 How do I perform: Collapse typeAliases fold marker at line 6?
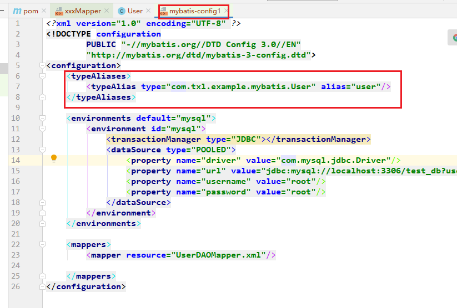[43, 76]
